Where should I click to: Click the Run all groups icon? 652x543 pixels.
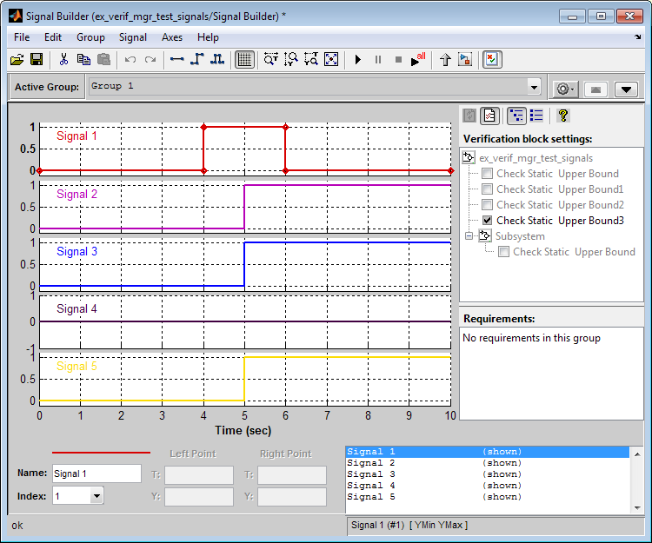pos(419,59)
